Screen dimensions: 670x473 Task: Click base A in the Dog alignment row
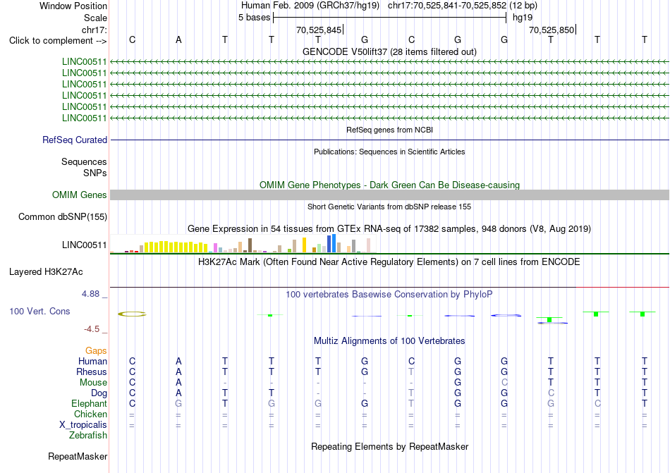click(x=178, y=393)
